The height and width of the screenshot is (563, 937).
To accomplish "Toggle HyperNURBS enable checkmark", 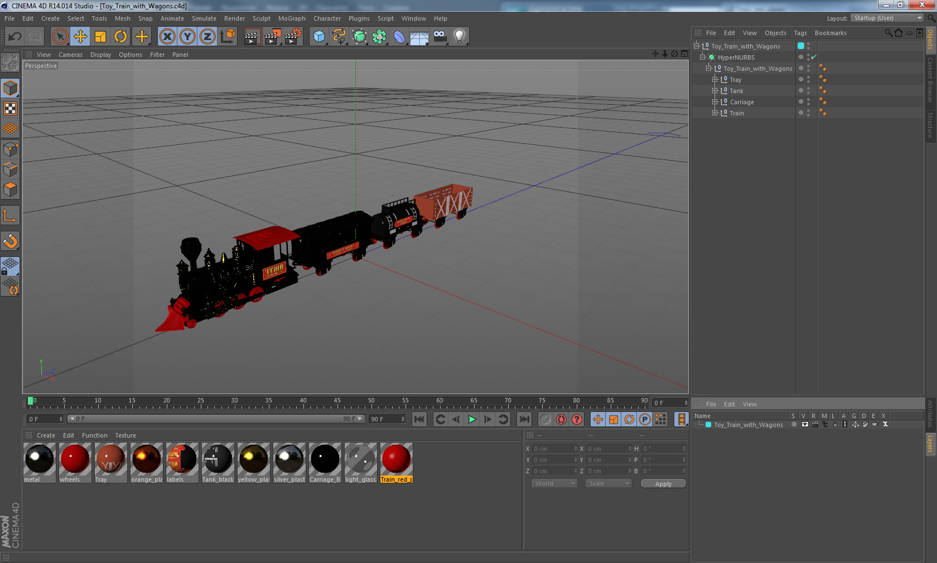I will [814, 57].
